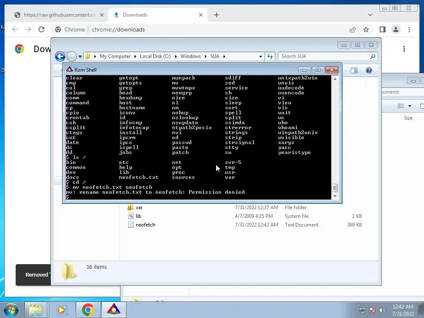The height and width of the screenshot is (318, 424).
Task: Click the taskbar clock 12:42 AM
Action: pyautogui.click(x=402, y=307)
